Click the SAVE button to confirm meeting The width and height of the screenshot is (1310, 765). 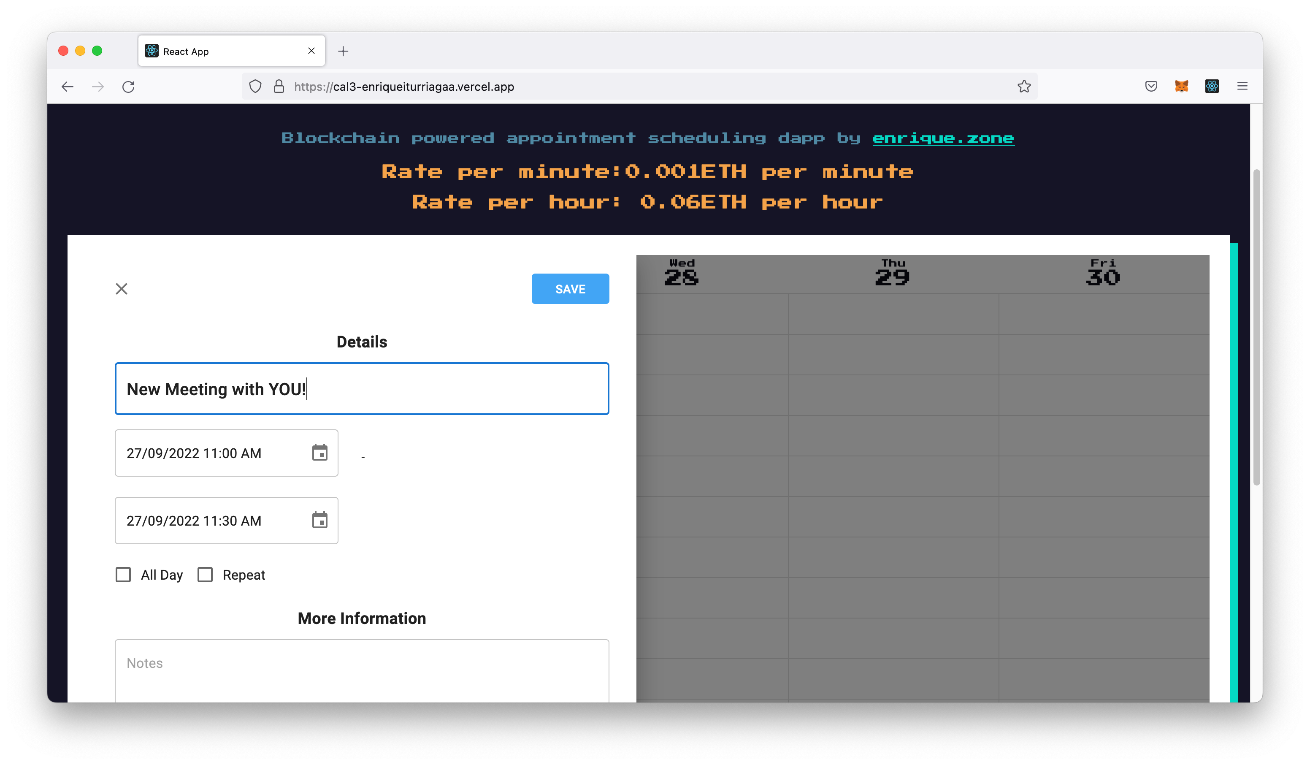pos(571,289)
